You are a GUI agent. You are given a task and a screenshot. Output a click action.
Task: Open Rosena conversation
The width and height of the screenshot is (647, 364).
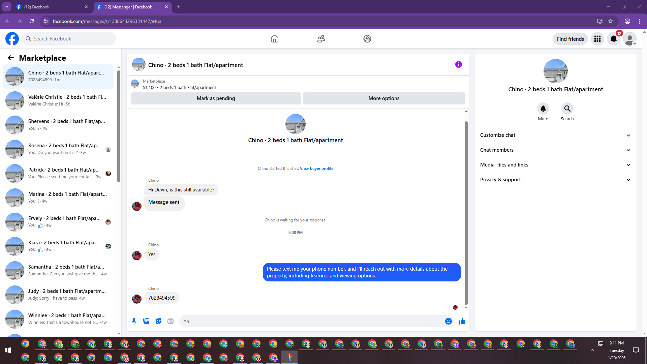(58, 149)
